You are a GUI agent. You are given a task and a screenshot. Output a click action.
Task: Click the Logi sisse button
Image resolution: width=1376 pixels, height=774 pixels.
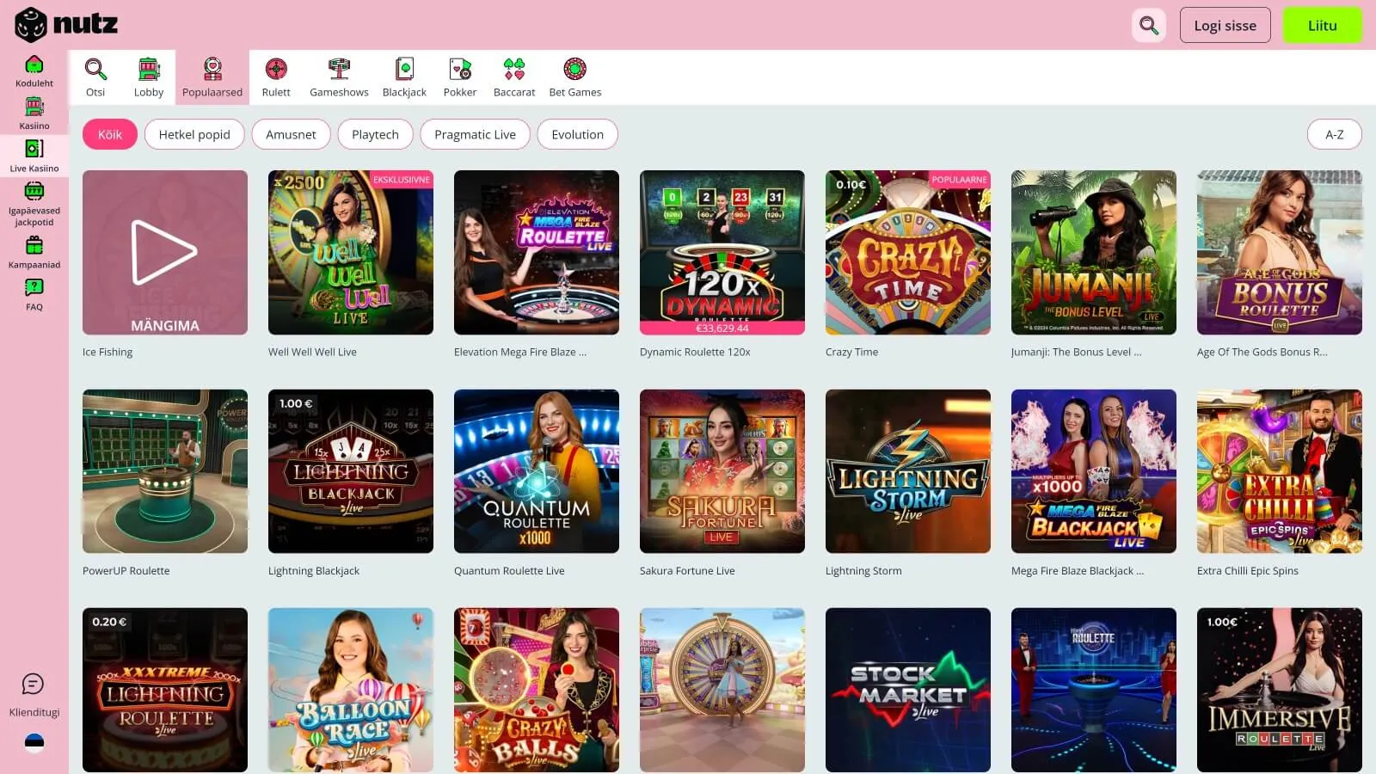[1225, 25]
